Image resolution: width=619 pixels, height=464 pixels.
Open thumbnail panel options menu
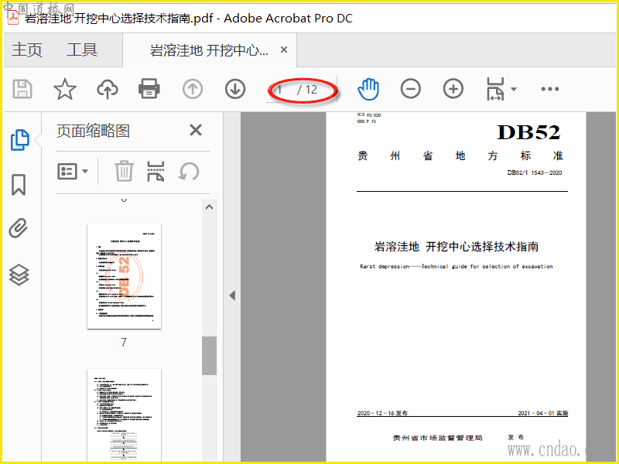pos(73,171)
